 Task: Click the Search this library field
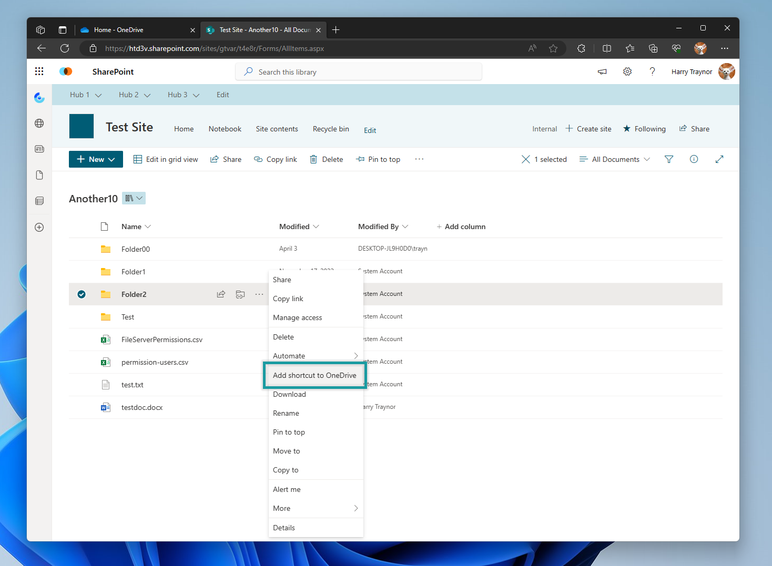pyautogui.click(x=358, y=71)
